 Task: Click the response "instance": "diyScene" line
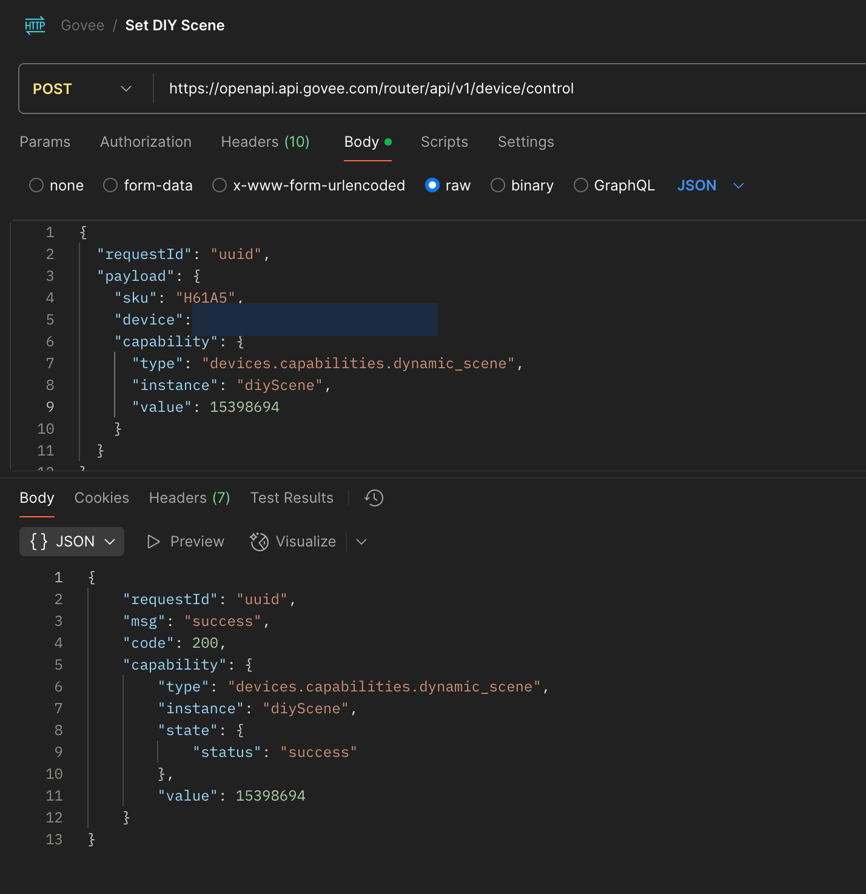click(257, 708)
